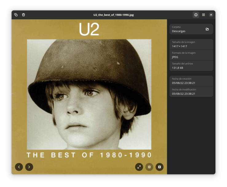227x187 pixels.
Task: Click the U2 logo on the album cover
Action: click(89, 29)
